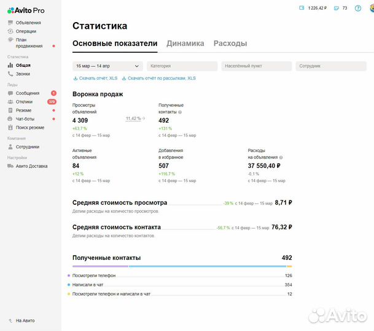374x331 pixels.
Task: Click download icon beside Скачать отчёт, XLS
Action: (76, 78)
